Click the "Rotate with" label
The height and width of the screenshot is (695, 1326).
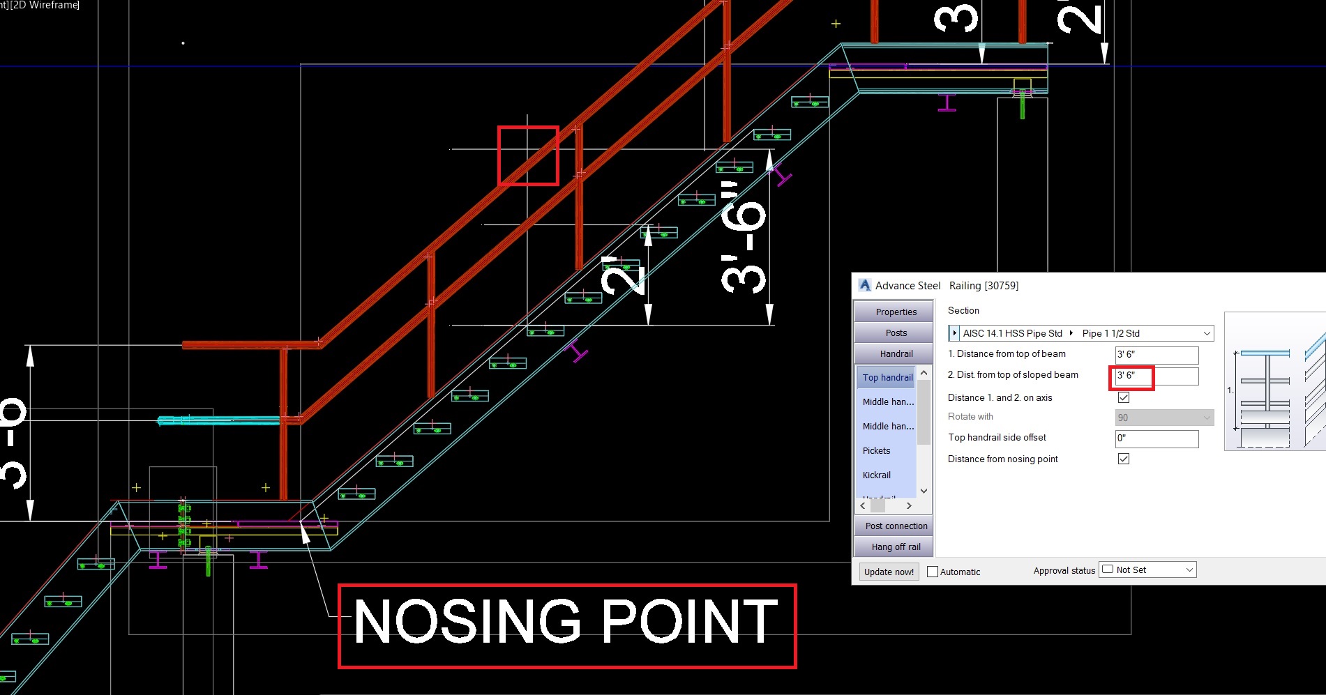[x=970, y=416]
